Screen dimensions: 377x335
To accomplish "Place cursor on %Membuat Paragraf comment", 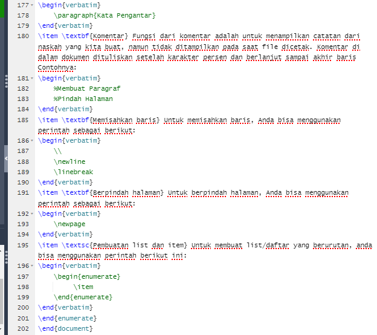I will click(87, 88).
